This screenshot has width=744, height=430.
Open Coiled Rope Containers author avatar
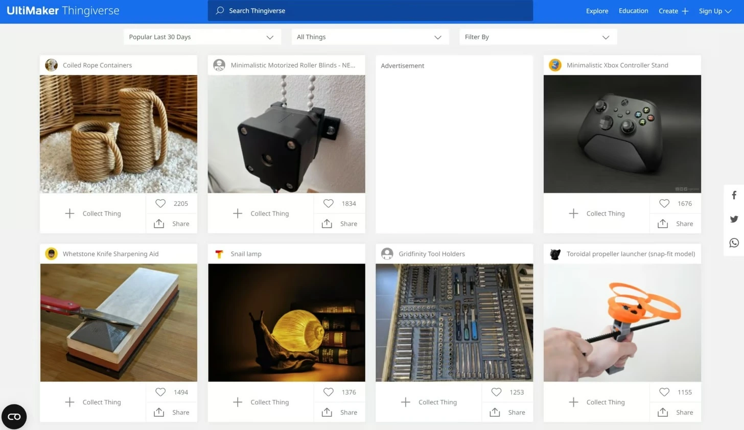pyautogui.click(x=51, y=65)
